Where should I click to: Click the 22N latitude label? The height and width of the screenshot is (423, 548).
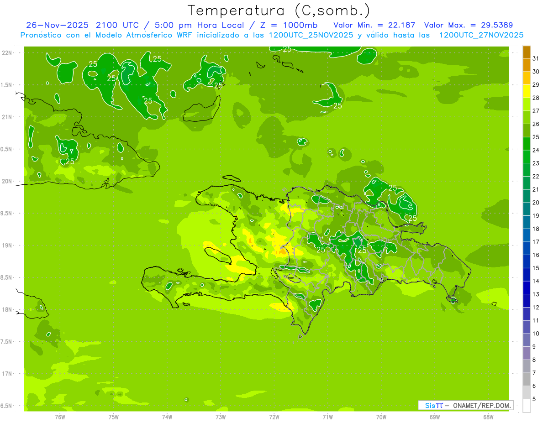[x=7, y=53]
